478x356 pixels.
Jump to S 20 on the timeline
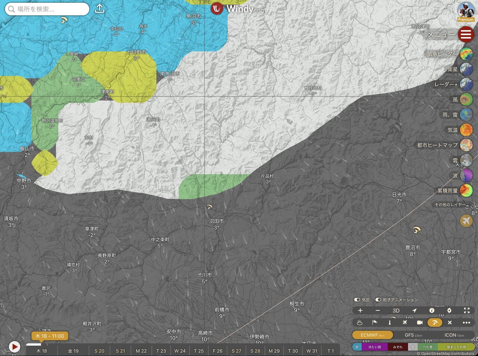coord(99,351)
